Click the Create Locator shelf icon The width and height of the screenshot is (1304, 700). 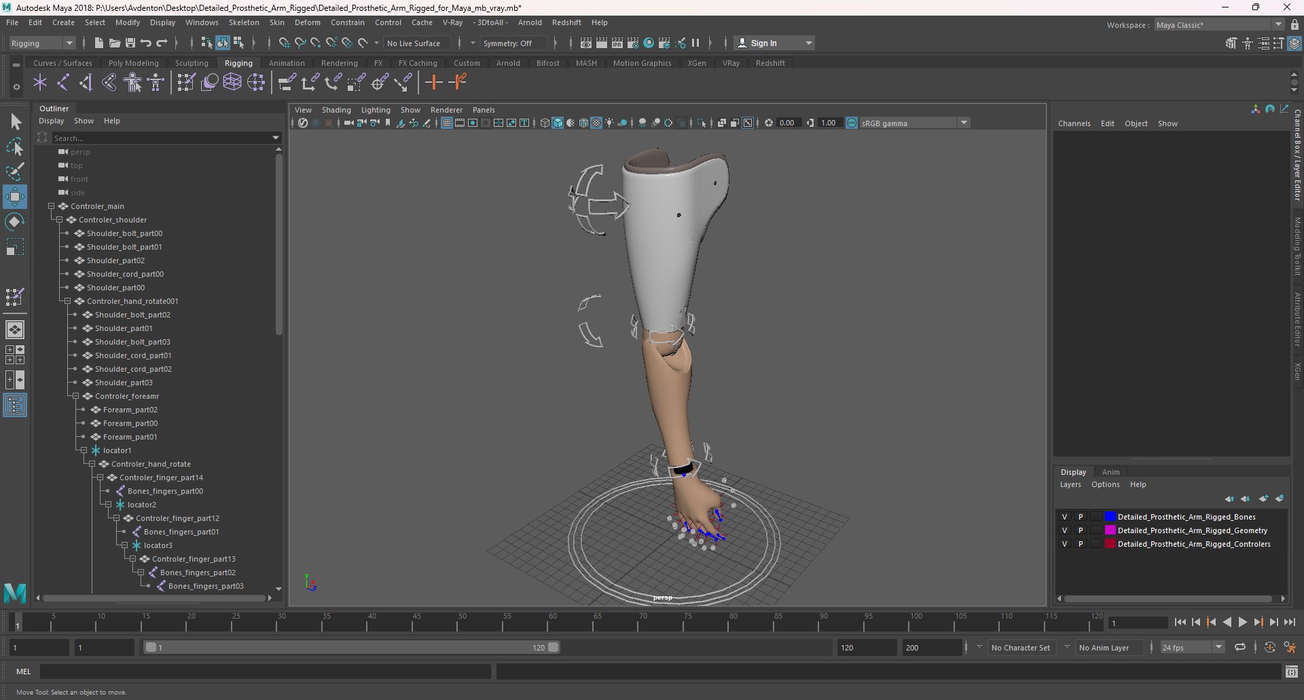point(40,83)
